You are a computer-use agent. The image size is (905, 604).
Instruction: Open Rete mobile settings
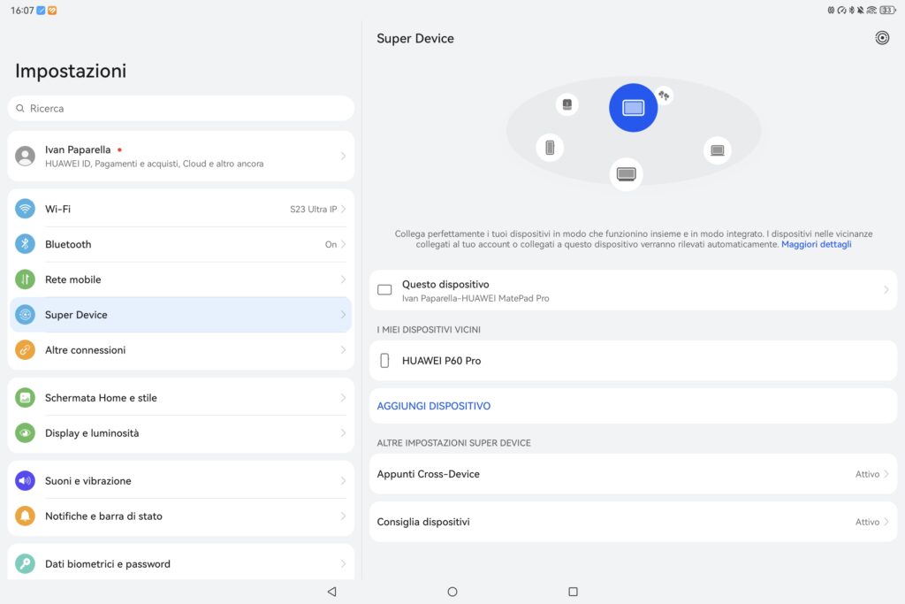pos(180,279)
